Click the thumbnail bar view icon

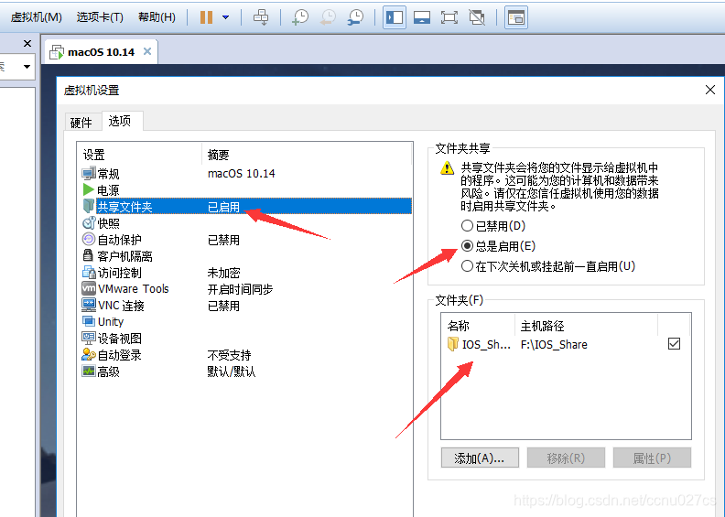tap(422, 17)
